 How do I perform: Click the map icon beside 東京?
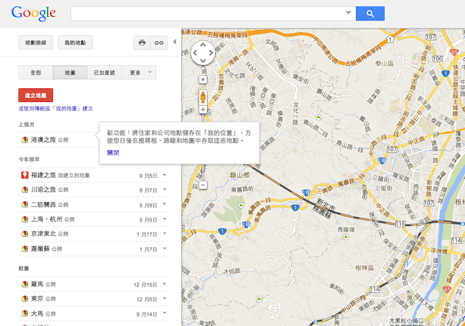coord(25,299)
